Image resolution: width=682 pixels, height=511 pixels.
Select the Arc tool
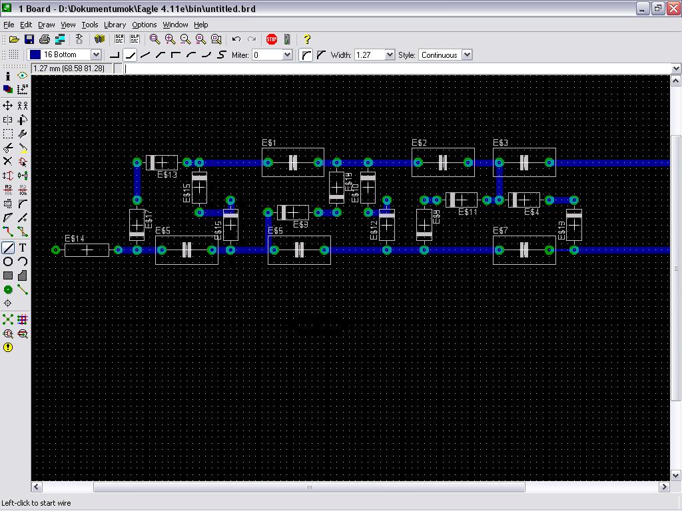point(23,261)
